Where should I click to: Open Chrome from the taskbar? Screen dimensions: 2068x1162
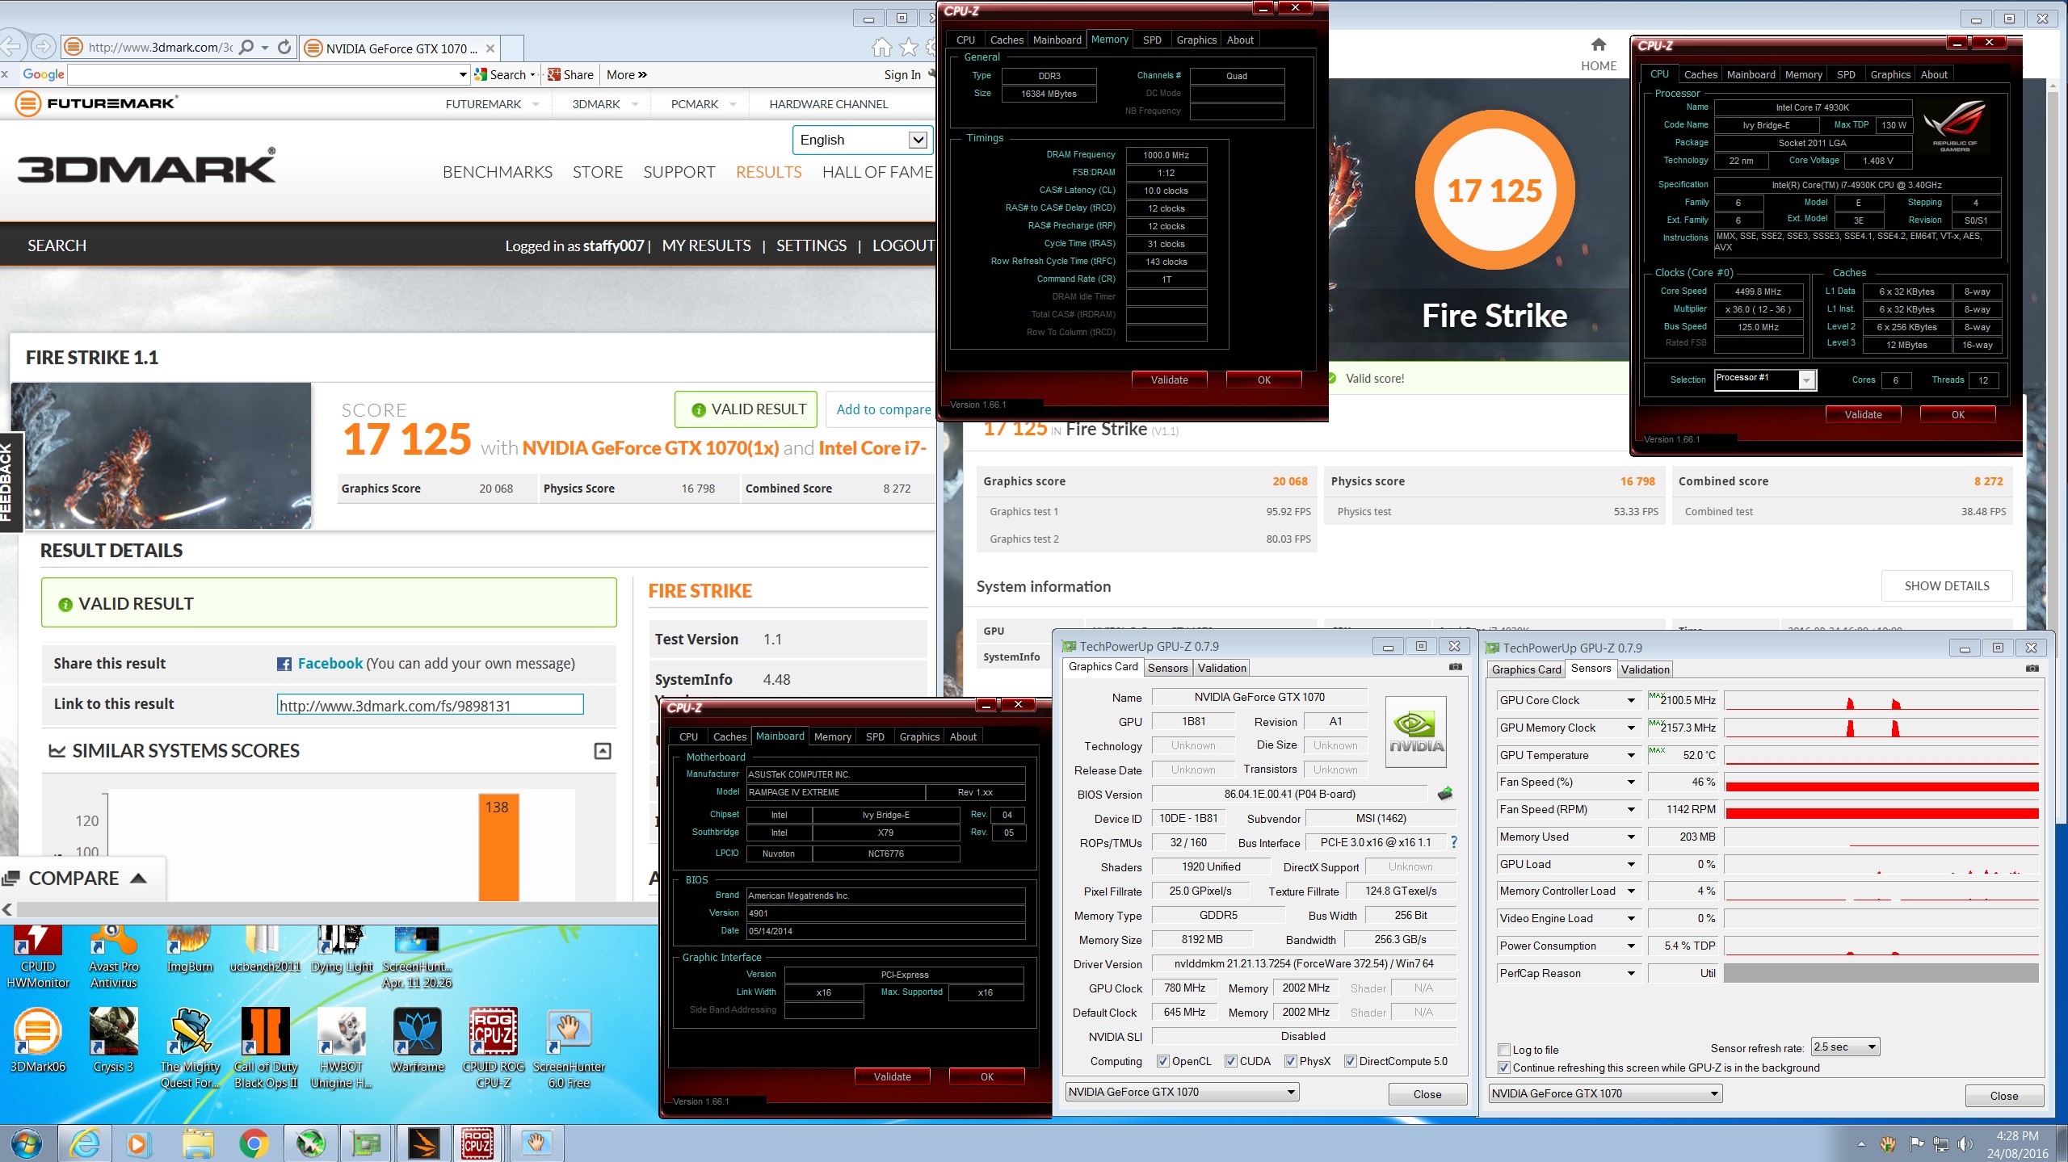click(254, 1143)
